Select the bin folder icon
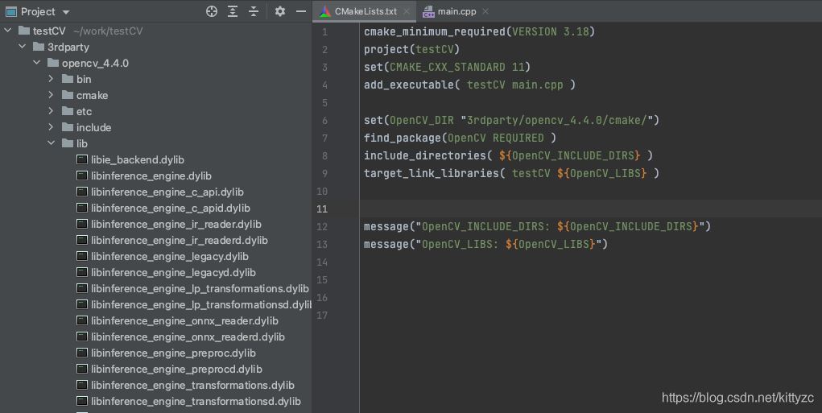The image size is (822, 413). [x=68, y=79]
